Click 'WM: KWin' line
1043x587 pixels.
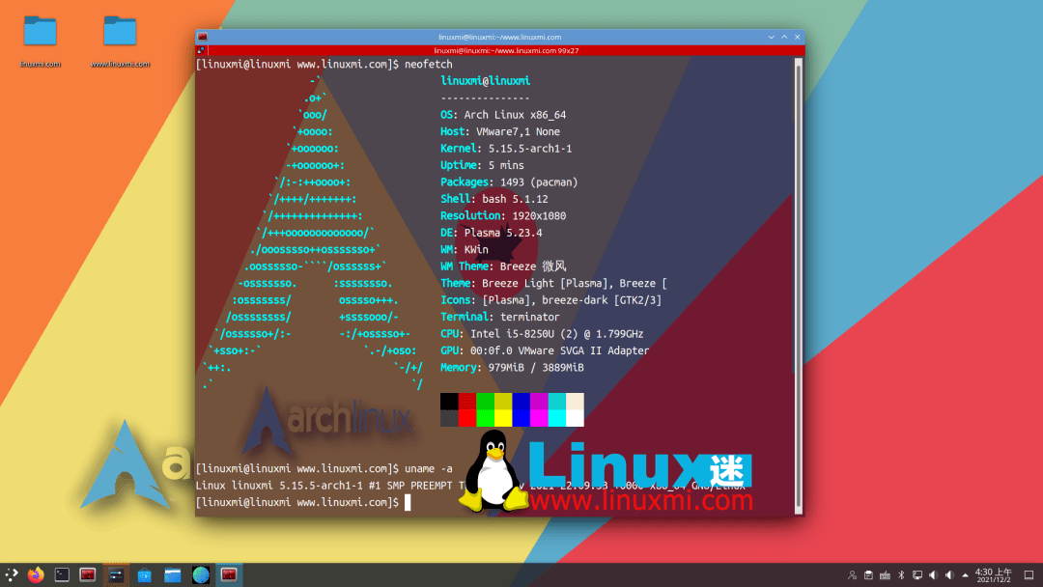pyautogui.click(x=465, y=250)
